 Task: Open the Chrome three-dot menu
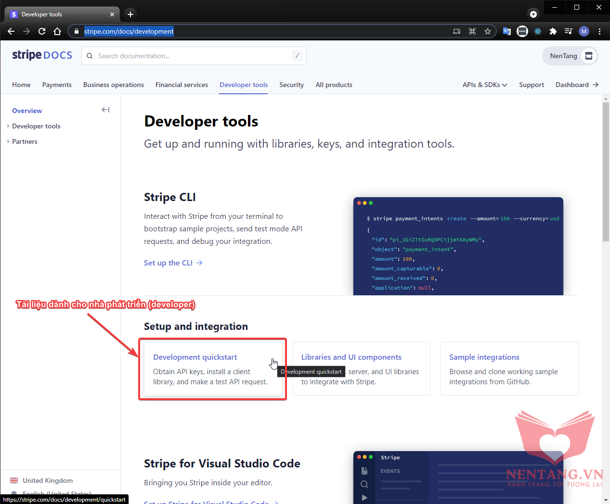click(x=599, y=31)
